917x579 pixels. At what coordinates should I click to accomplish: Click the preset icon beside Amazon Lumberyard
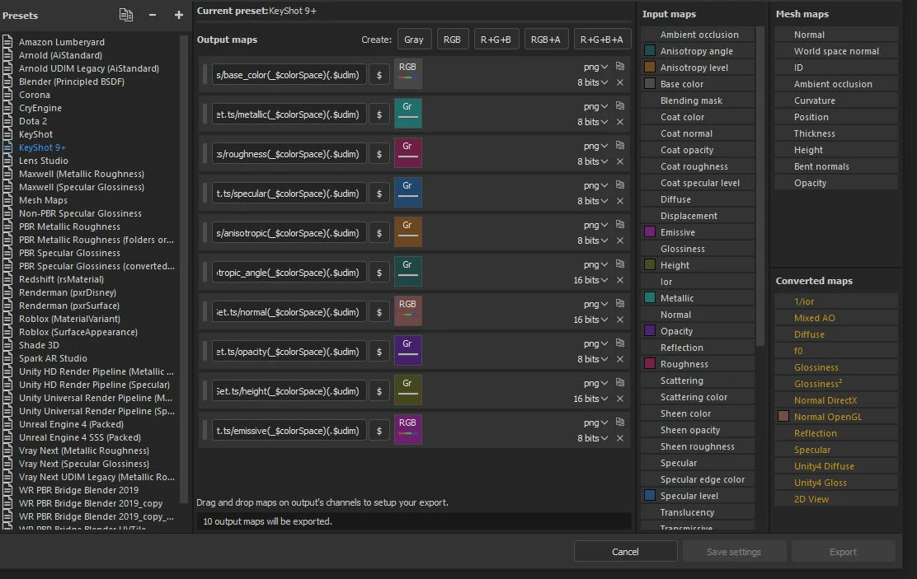pos(7,41)
